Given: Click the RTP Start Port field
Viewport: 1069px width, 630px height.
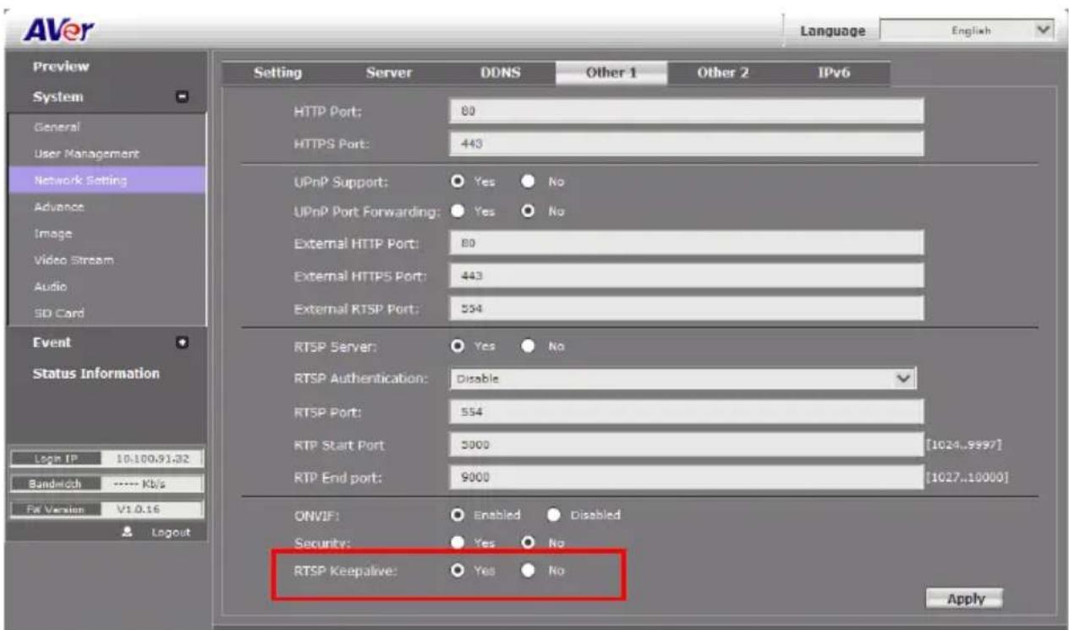Looking at the screenshot, I should 687,445.
